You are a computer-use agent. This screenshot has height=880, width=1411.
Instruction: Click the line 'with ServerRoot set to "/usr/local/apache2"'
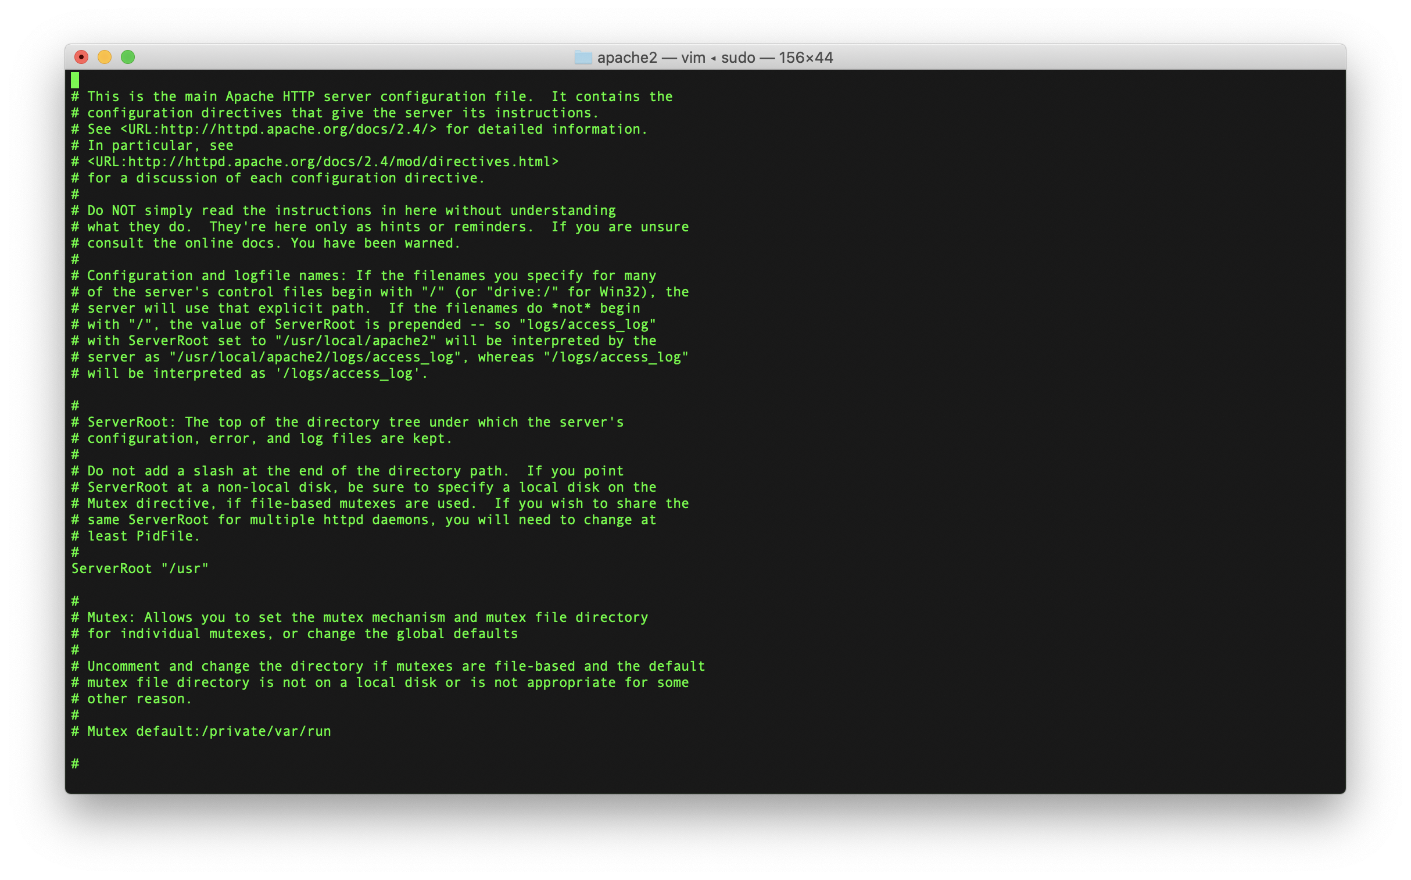click(364, 341)
